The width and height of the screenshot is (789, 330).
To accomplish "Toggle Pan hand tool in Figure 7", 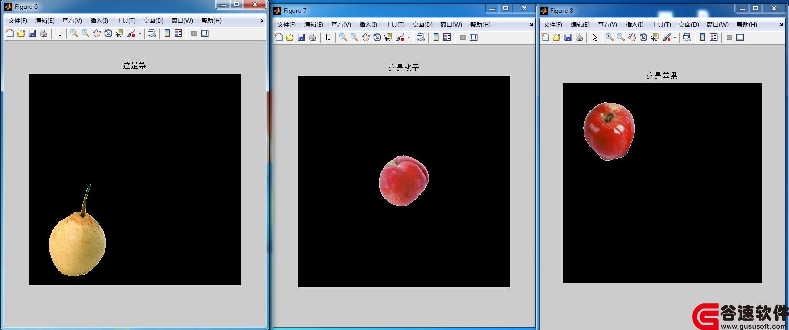I will (x=366, y=37).
